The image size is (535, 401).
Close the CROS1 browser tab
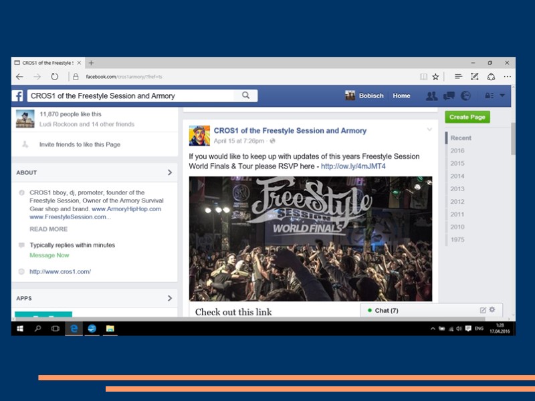pos(79,63)
